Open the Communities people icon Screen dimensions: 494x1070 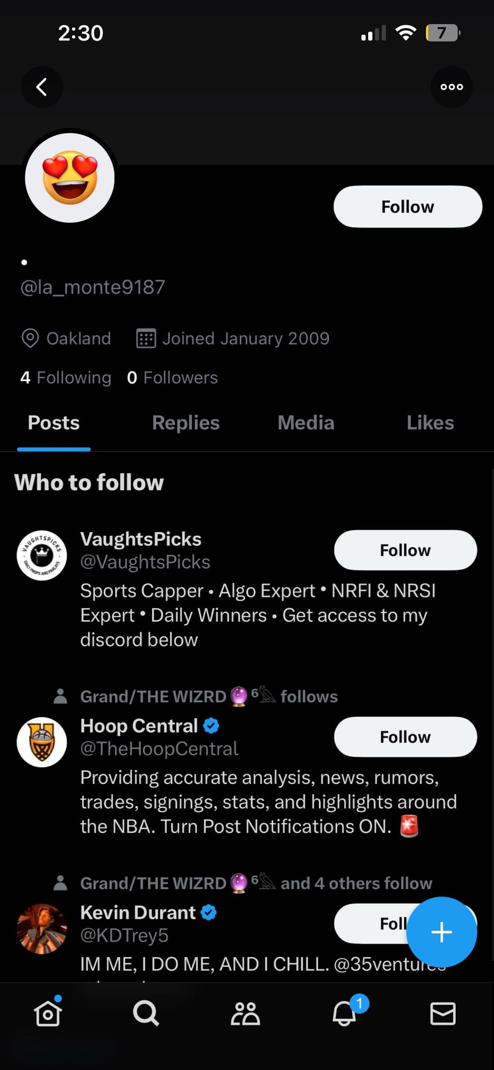click(245, 1013)
